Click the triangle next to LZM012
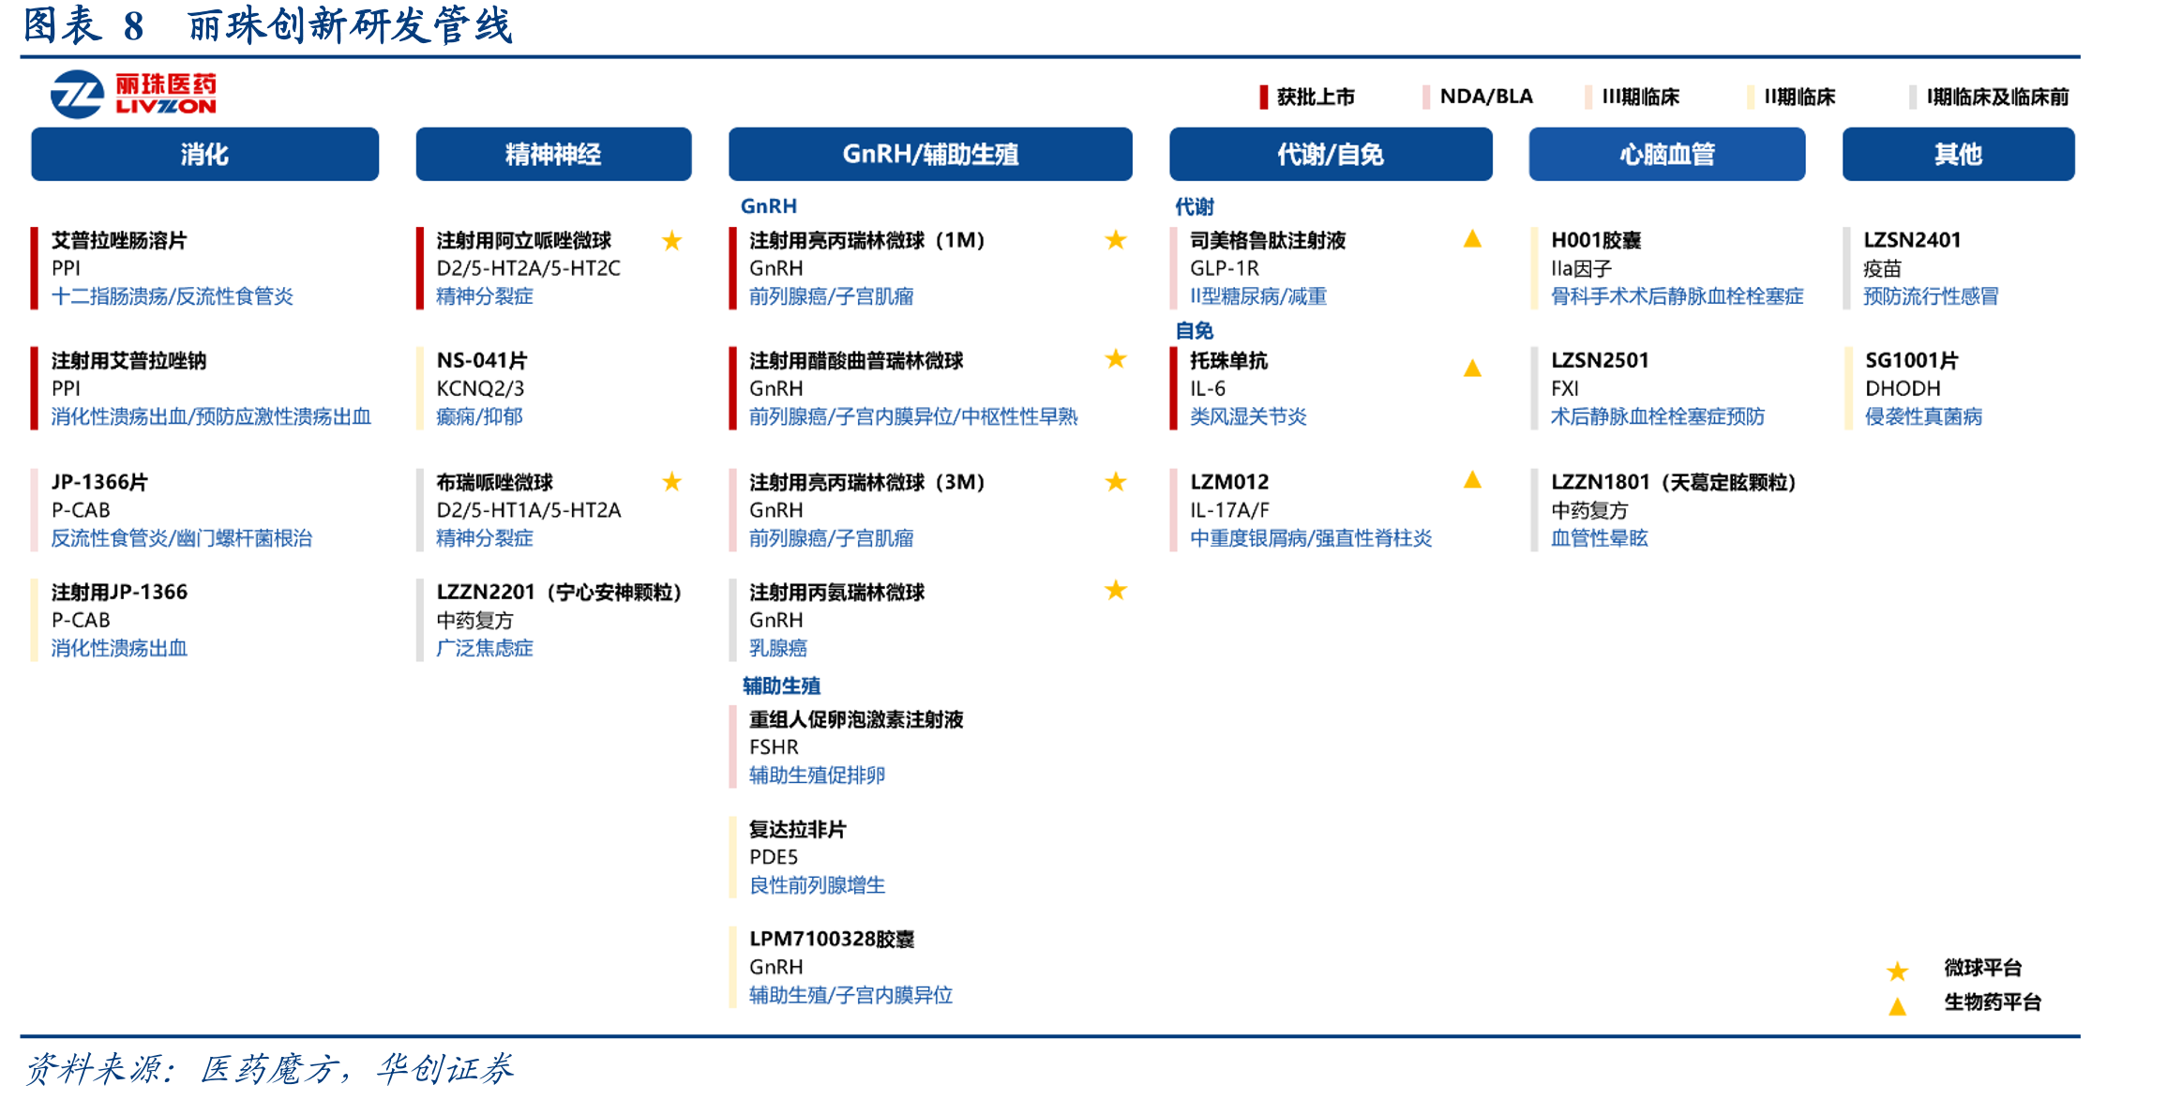This screenshot has width=2182, height=1100. [x=1472, y=480]
